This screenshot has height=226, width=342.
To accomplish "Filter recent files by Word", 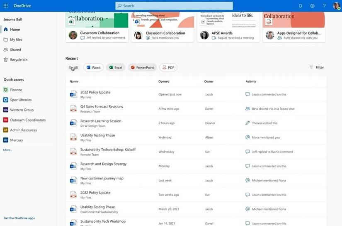I will (93, 68).
